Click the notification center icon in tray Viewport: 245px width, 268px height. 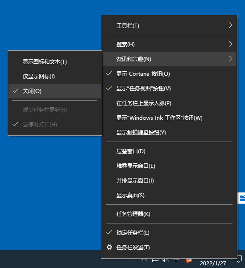(x=238, y=260)
